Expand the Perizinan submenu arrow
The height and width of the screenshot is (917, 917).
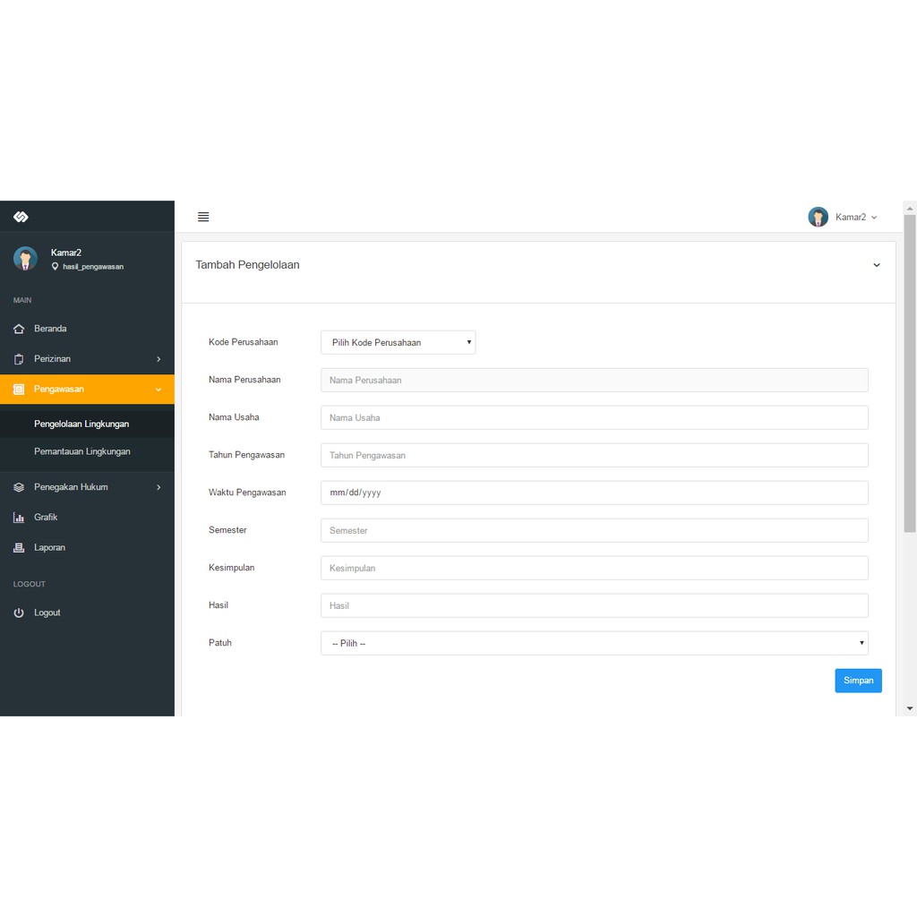(159, 359)
